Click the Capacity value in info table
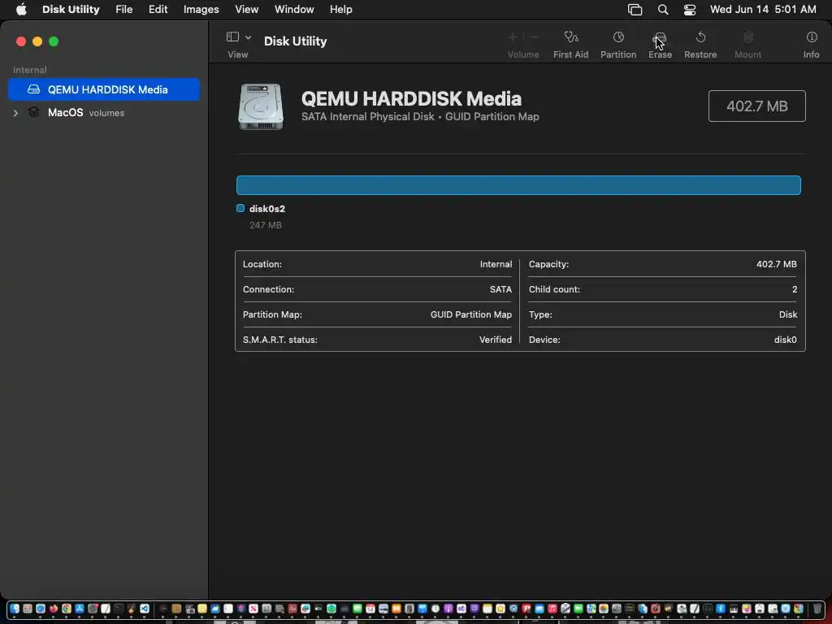The image size is (832, 624). point(776,264)
